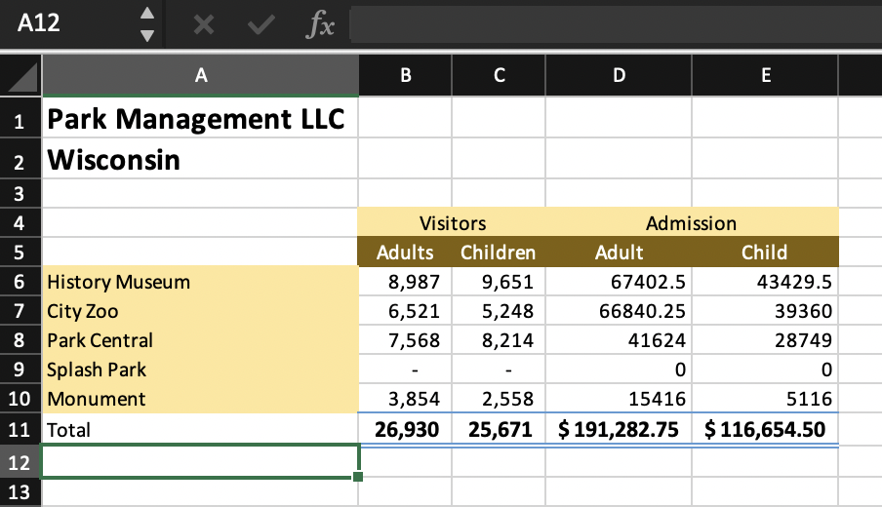Open the insert function fx button
This screenshot has width=882, height=507.
320,24
